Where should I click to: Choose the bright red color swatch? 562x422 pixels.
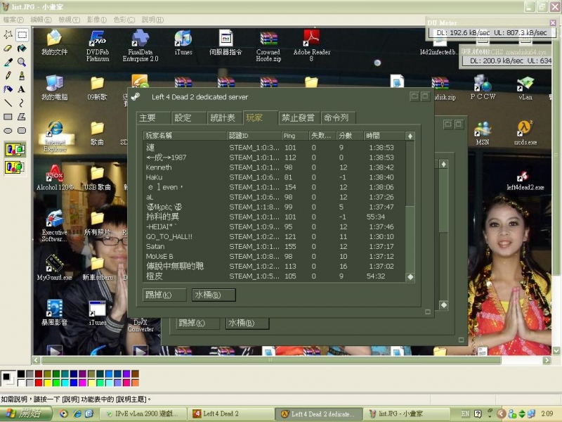click(x=39, y=383)
